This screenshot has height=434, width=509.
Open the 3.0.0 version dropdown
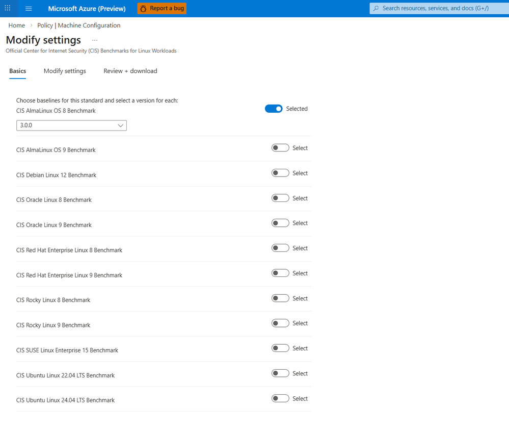click(x=71, y=125)
